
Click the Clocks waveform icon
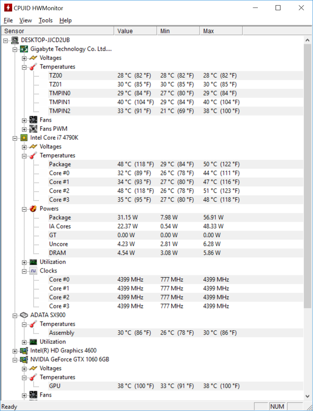pyautogui.click(x=33, y=271)
